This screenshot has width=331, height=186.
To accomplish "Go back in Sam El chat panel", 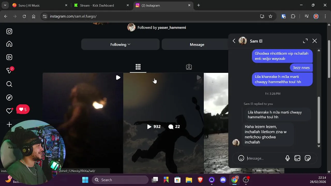I will pyautogui.click(x=234, y=41).
